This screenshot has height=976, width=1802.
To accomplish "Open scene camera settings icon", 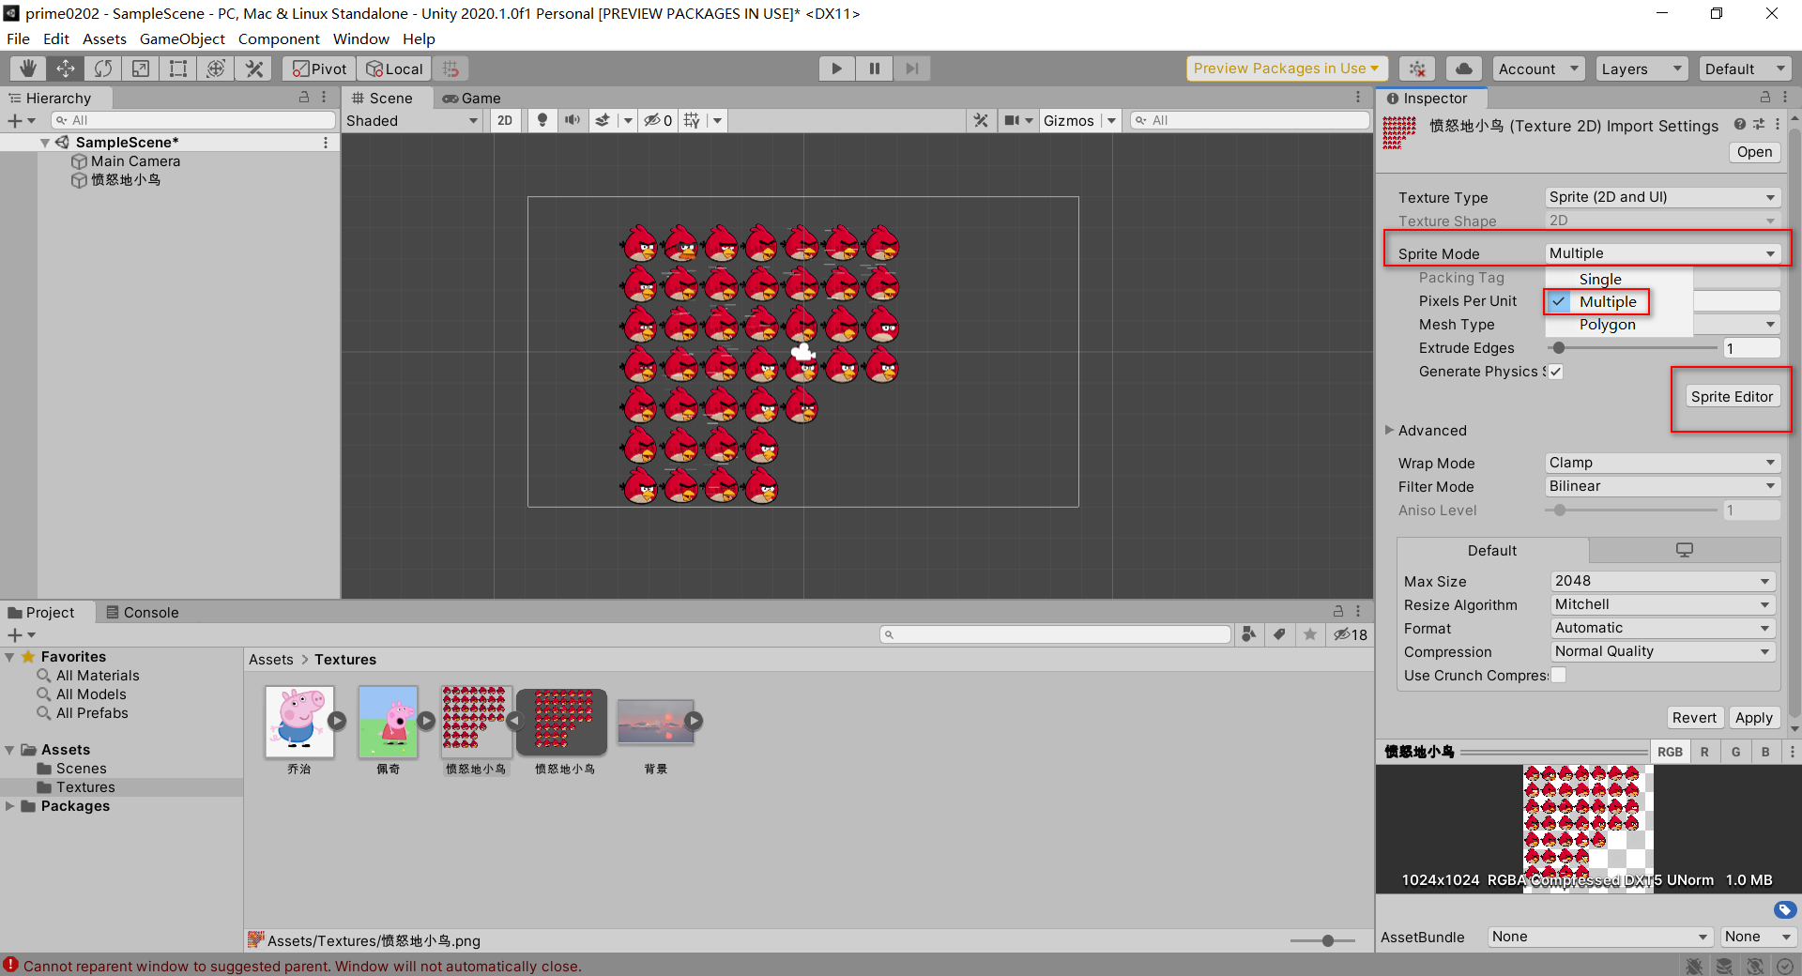I will (1013, 120).
